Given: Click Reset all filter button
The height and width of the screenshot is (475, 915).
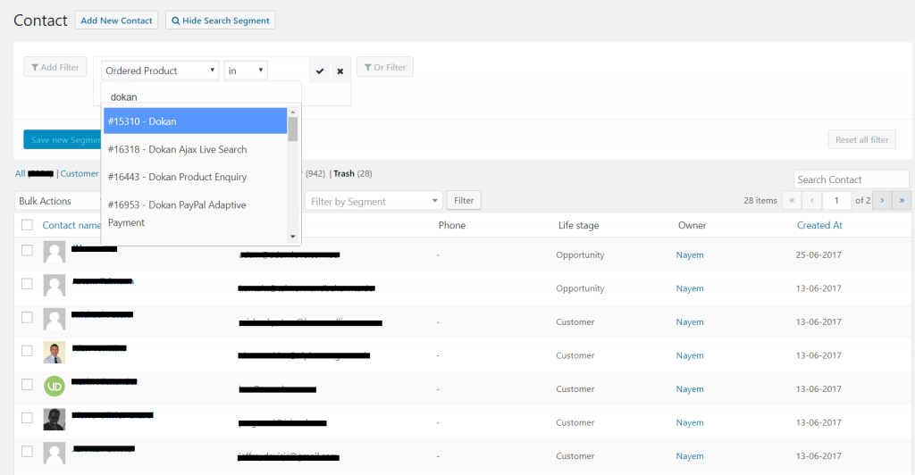Looking at the screenshot, I should [x=862, y=140].
